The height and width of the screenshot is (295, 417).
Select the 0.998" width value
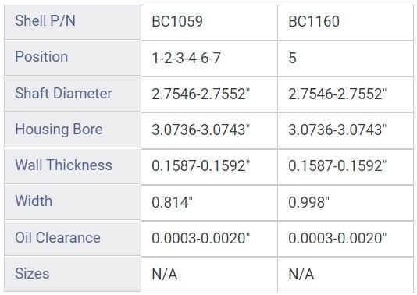(345, 203)
